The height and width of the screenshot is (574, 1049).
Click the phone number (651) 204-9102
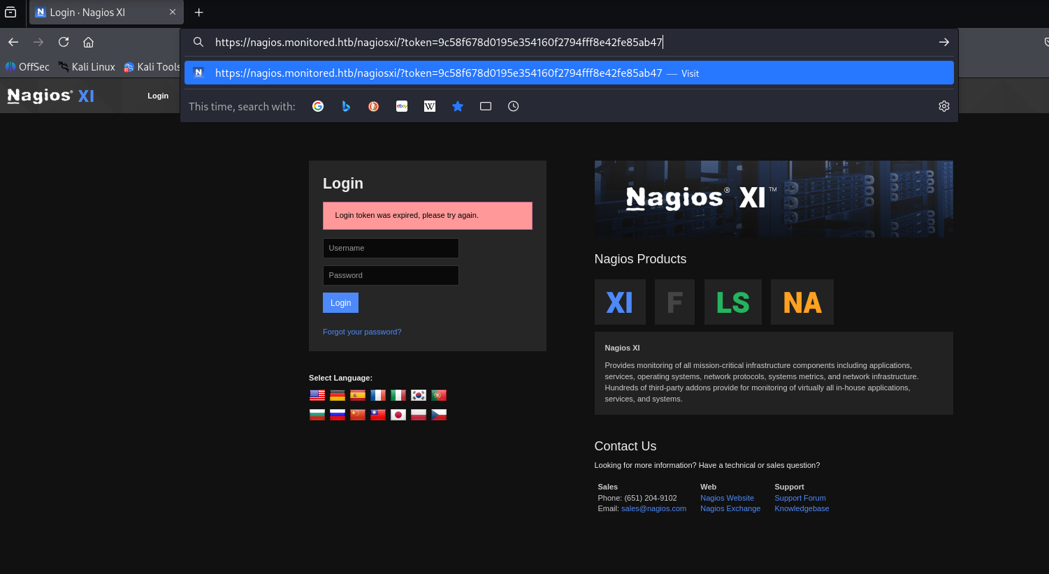pyautogui.click(x=650, y=498)
